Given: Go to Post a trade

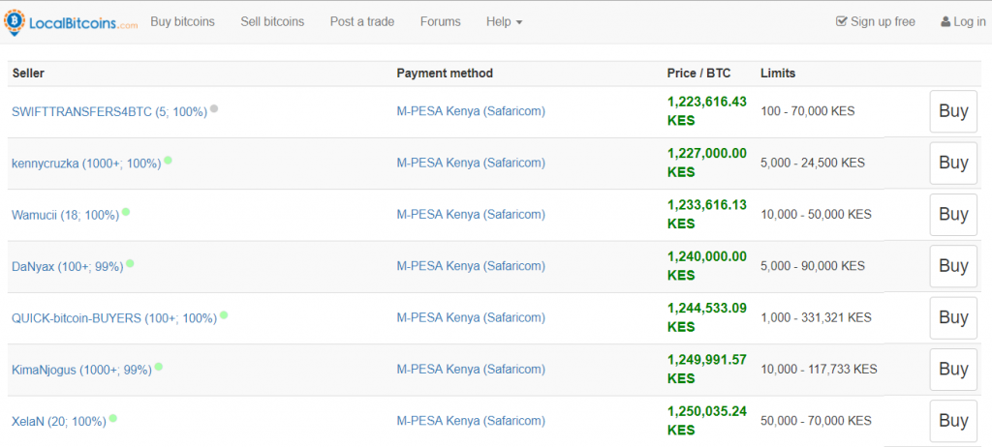Looking at the screenshot, I should (362, 22).
